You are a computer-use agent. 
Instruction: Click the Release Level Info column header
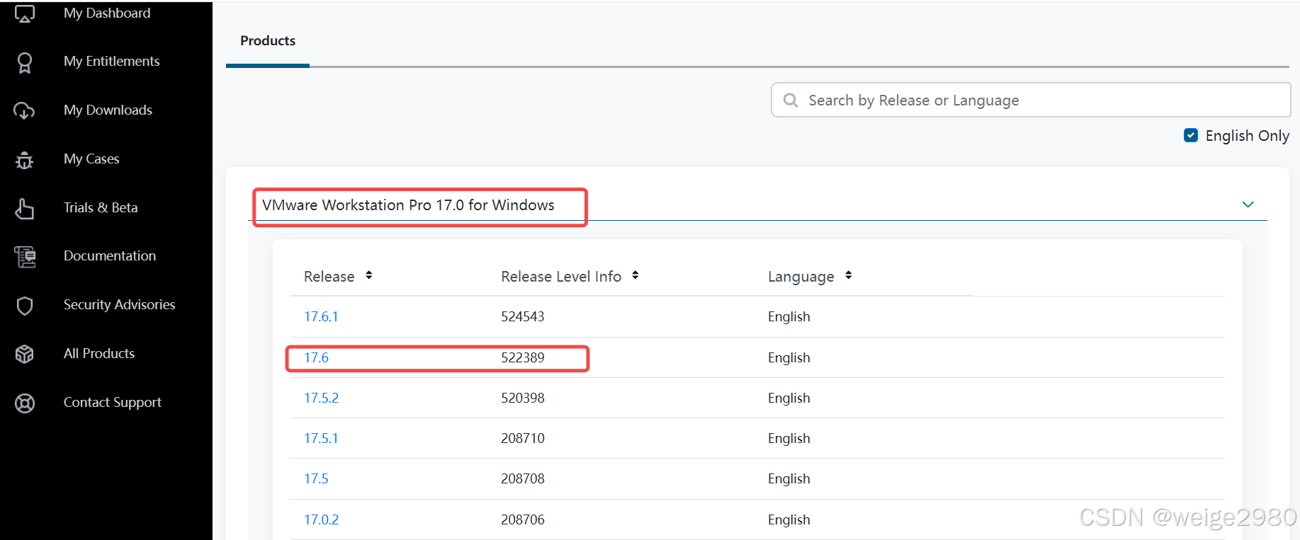click(561, 277)
